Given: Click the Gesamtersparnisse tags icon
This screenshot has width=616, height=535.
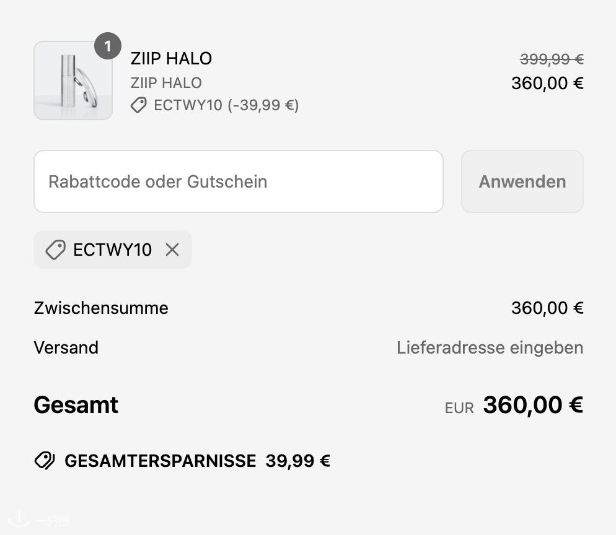Looking at the screenshot, I should [x=45, y=461].
